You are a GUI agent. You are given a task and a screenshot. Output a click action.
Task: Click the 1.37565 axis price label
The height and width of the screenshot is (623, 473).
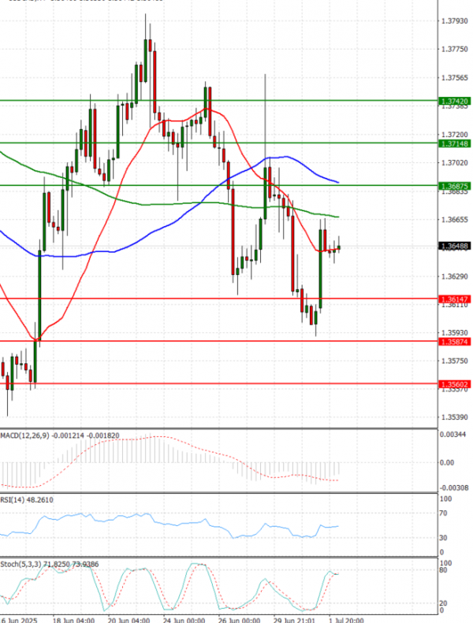[455, 78]
